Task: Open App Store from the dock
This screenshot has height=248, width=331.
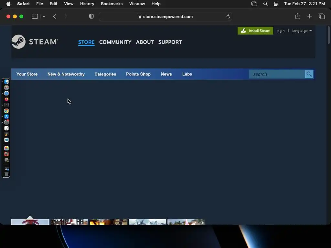Action: coord(6,117)
